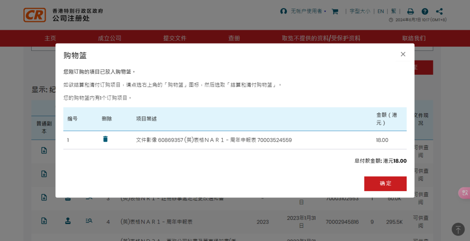
Task: Click the 编号 column header
Action: [72, 119]
